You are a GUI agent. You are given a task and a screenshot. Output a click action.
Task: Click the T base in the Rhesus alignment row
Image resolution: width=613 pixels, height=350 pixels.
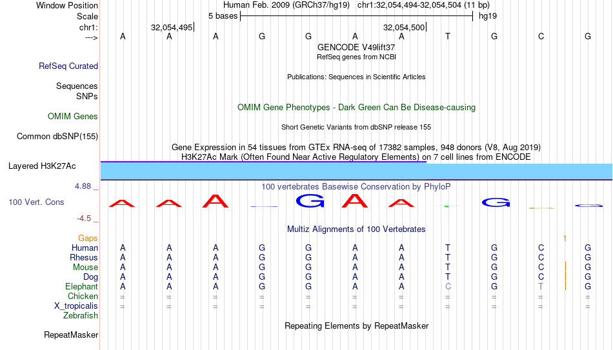[448, 257]
